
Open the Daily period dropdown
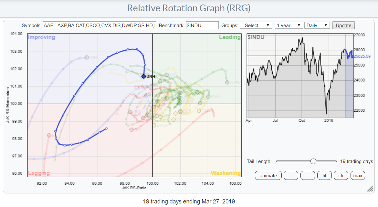coord(317,26)
